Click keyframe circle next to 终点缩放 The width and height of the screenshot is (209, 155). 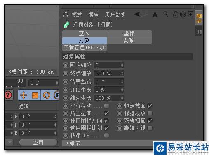pyautogui.click(x=66, y=74)
